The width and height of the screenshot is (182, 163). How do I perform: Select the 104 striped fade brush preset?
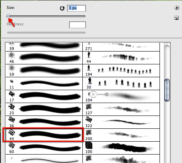pyautogui.click(x=121, y=96)
